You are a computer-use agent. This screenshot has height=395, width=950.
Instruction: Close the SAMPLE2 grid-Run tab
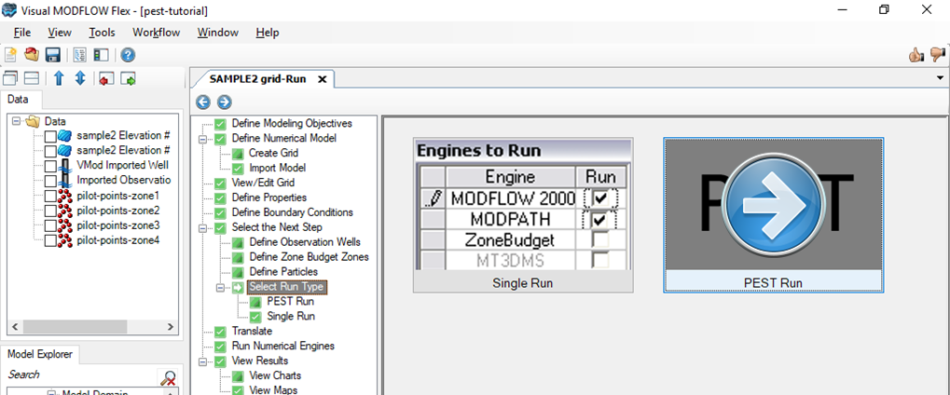pyautogui.click(x=323, y=79)
